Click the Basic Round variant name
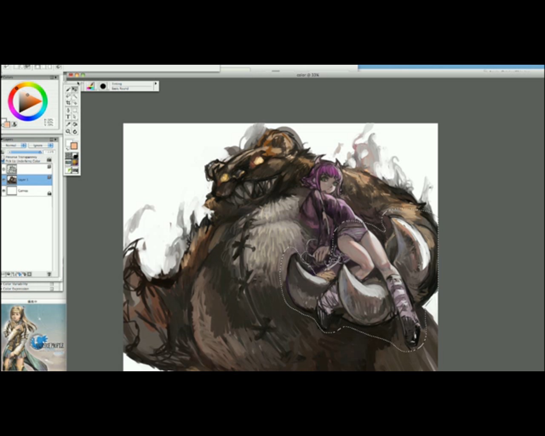This screenshot has height=436, width=545. point(120,88)
